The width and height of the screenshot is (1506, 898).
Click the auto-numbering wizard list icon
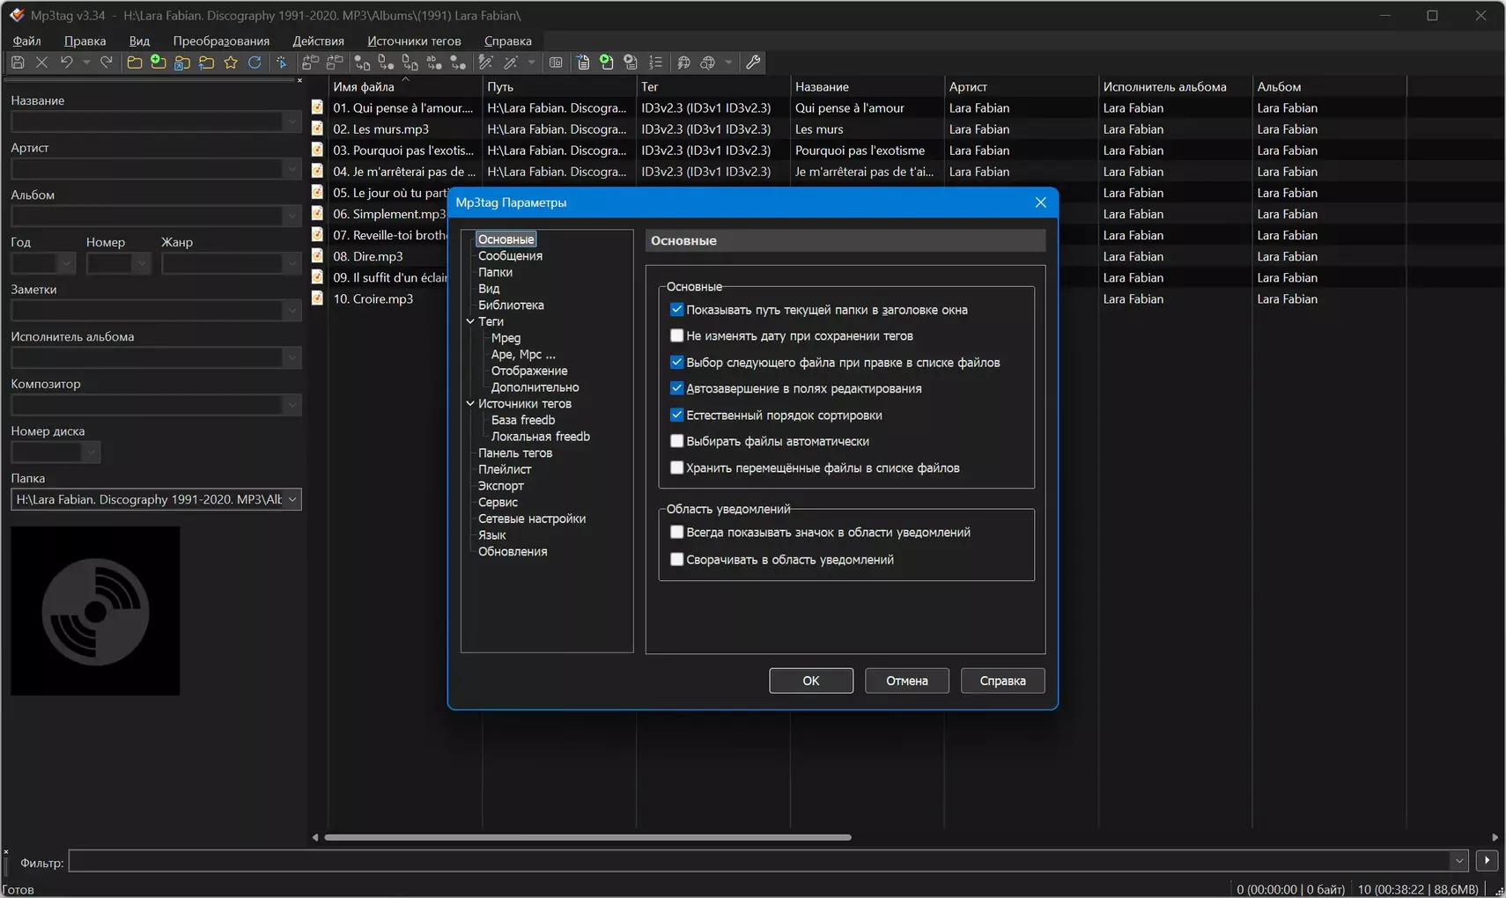click(655, 63)
